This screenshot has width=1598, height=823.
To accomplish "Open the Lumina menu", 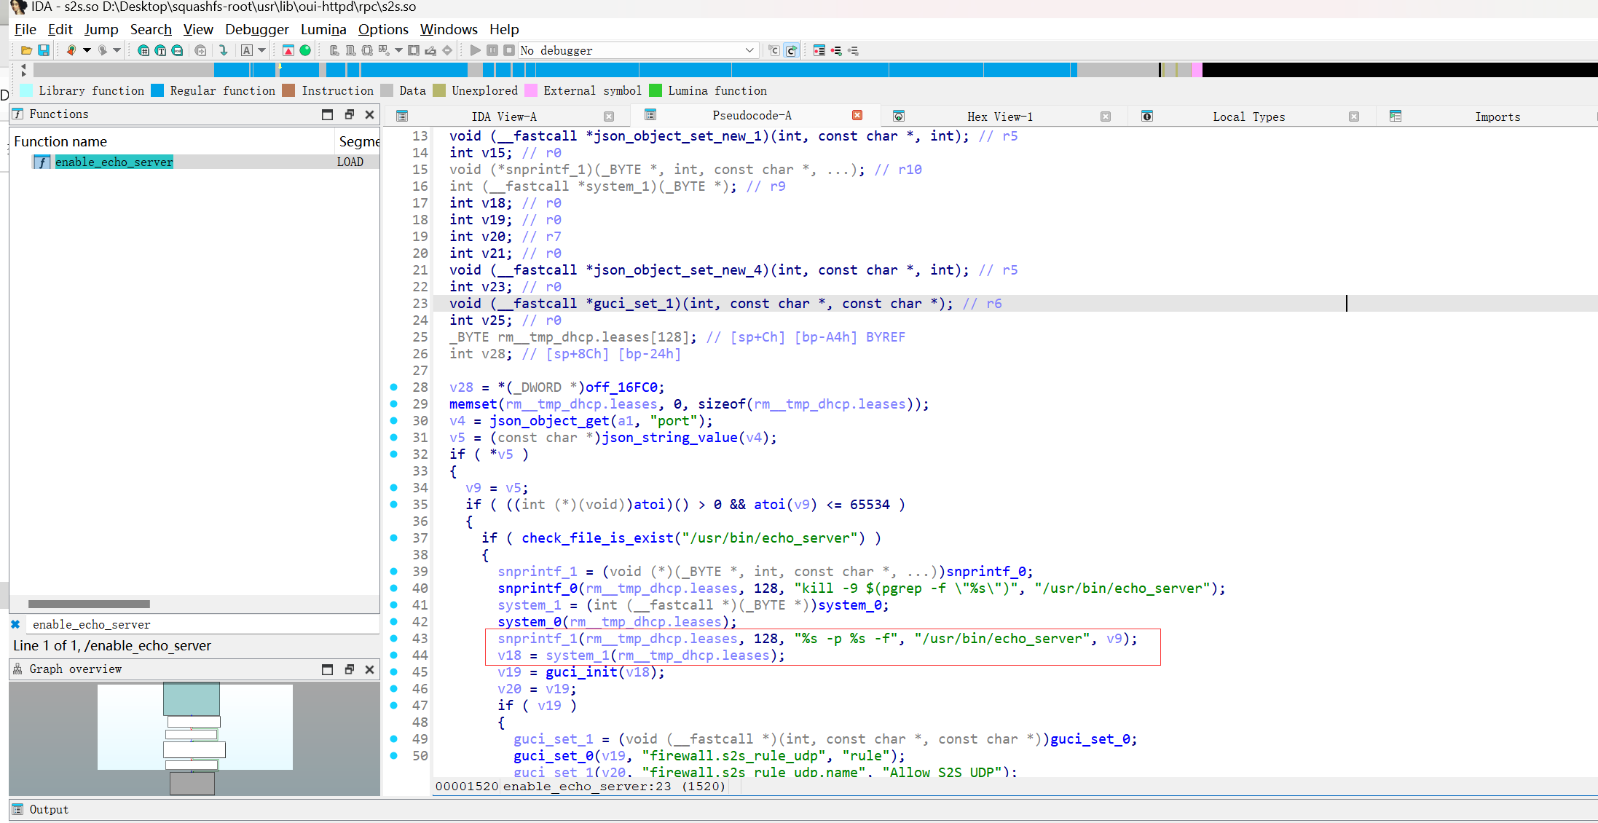I will coord(323,29).
